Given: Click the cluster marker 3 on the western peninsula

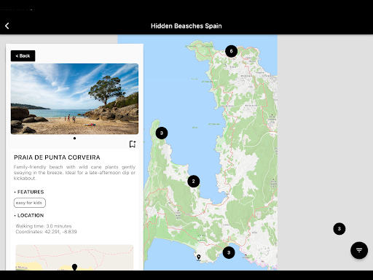Looking at the screenshot, I should click(x=162, y=133).
